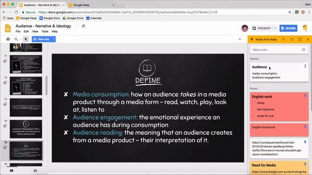The image size is (312, 175).
Task: Open Keep in a new window
Action: click(x=300, y=39)
